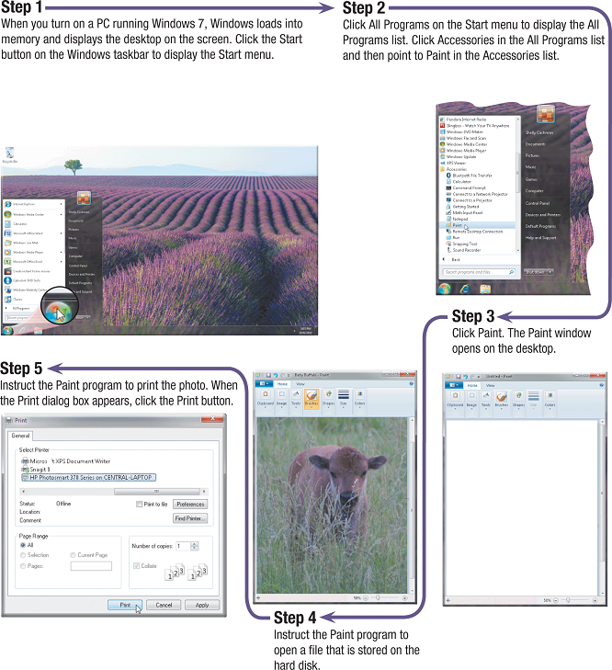
Task: Click the Find Printer button
Action: pos(190,518)
